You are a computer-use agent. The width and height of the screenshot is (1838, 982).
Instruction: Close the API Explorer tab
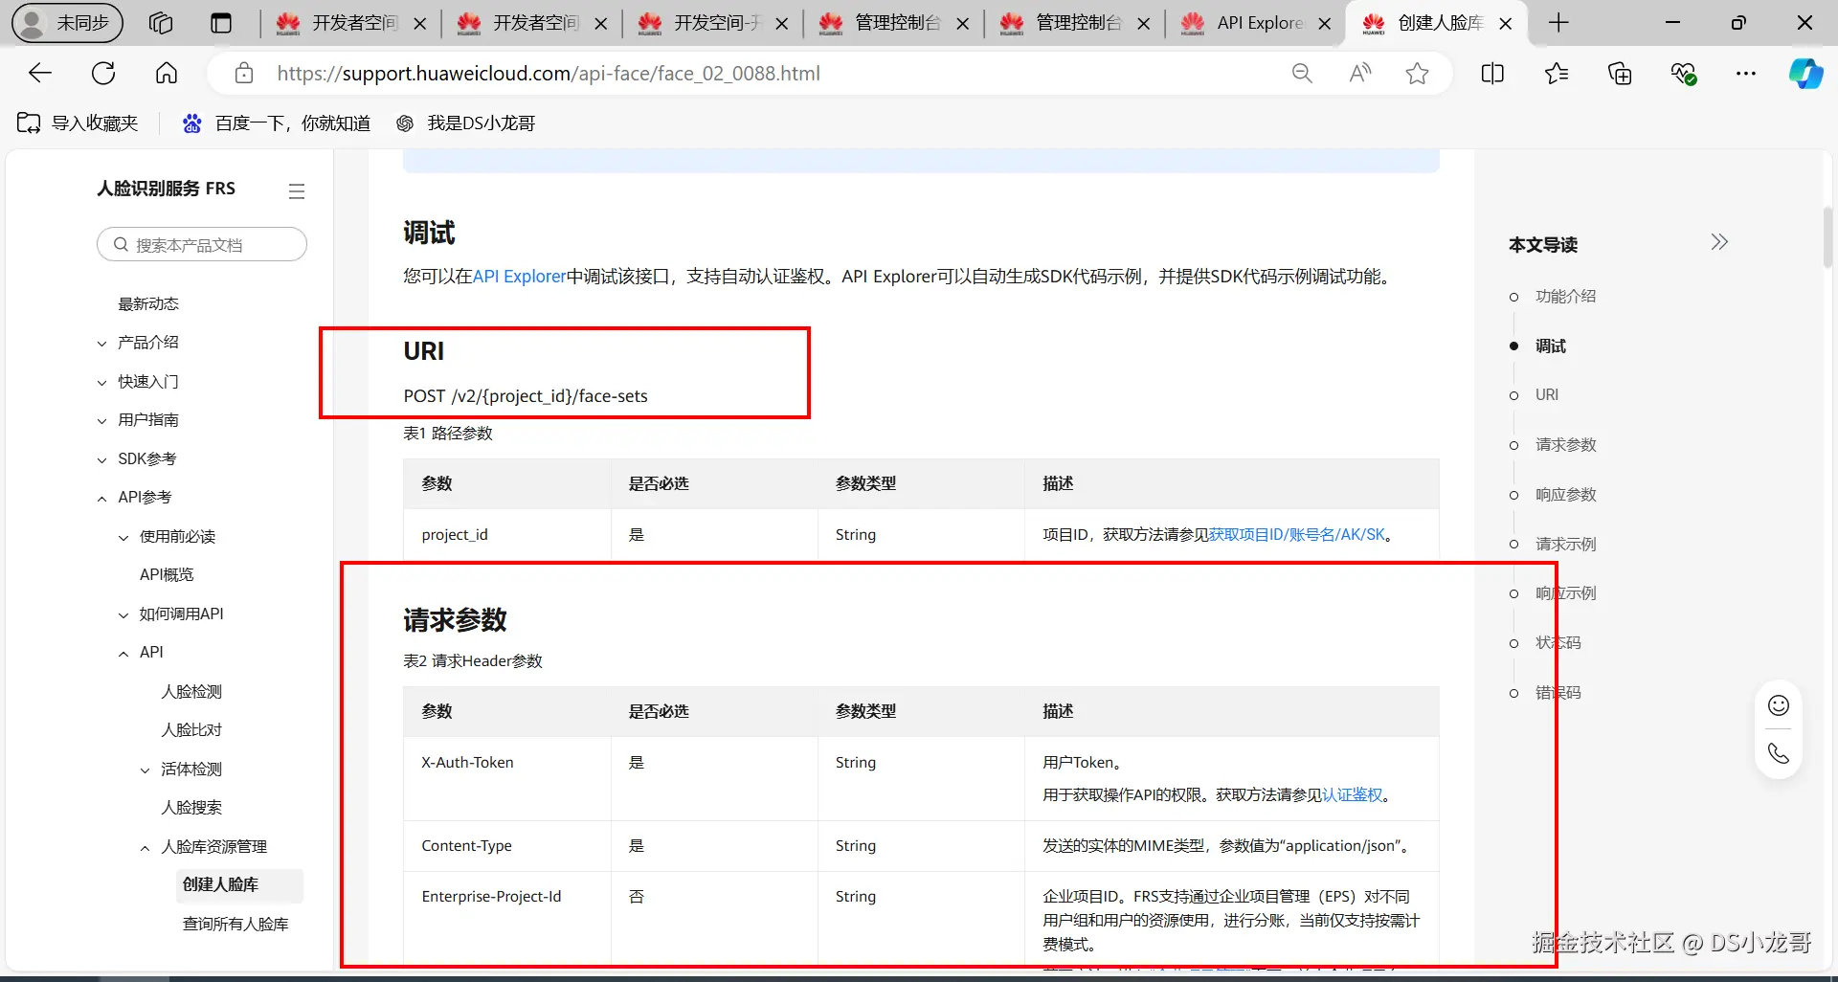pos(1325,23)
